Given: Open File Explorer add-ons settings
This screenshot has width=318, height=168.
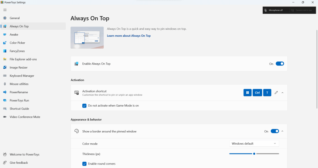Looking at the screenshot, I should (33, 59).
